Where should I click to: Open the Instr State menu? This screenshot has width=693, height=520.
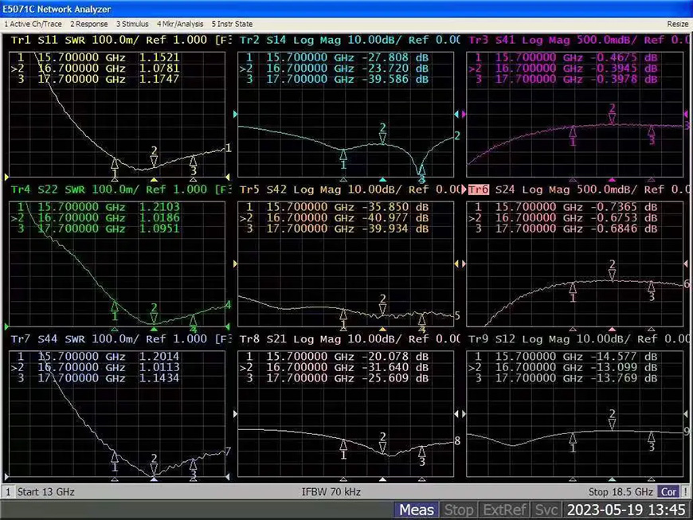tap(232, 24)
